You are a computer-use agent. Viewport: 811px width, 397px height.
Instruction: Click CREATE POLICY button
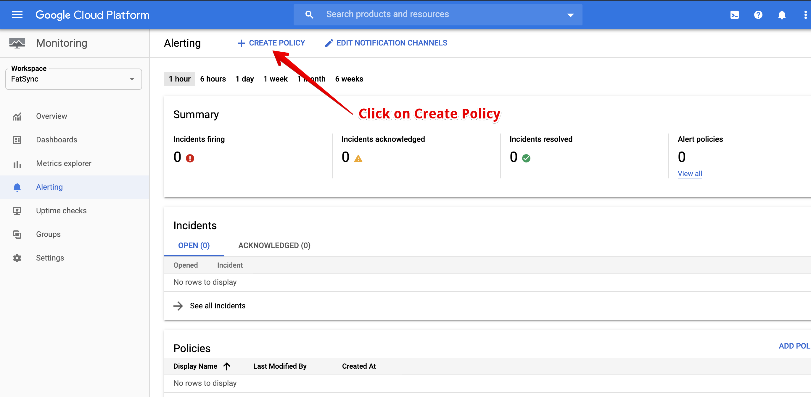pos(271,43)
